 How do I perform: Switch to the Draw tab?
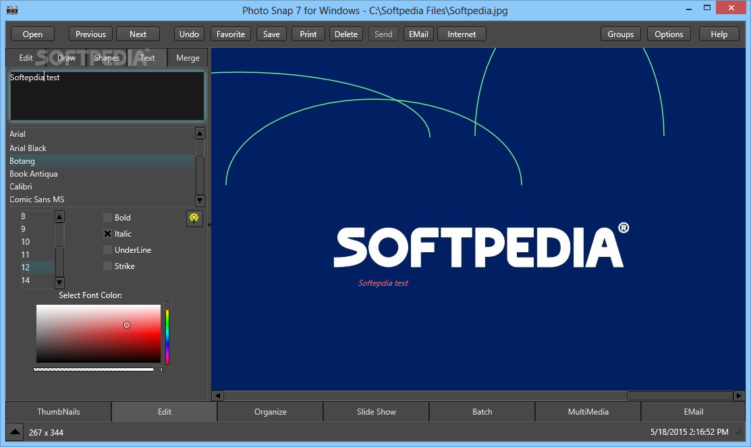tap(67, 58)
